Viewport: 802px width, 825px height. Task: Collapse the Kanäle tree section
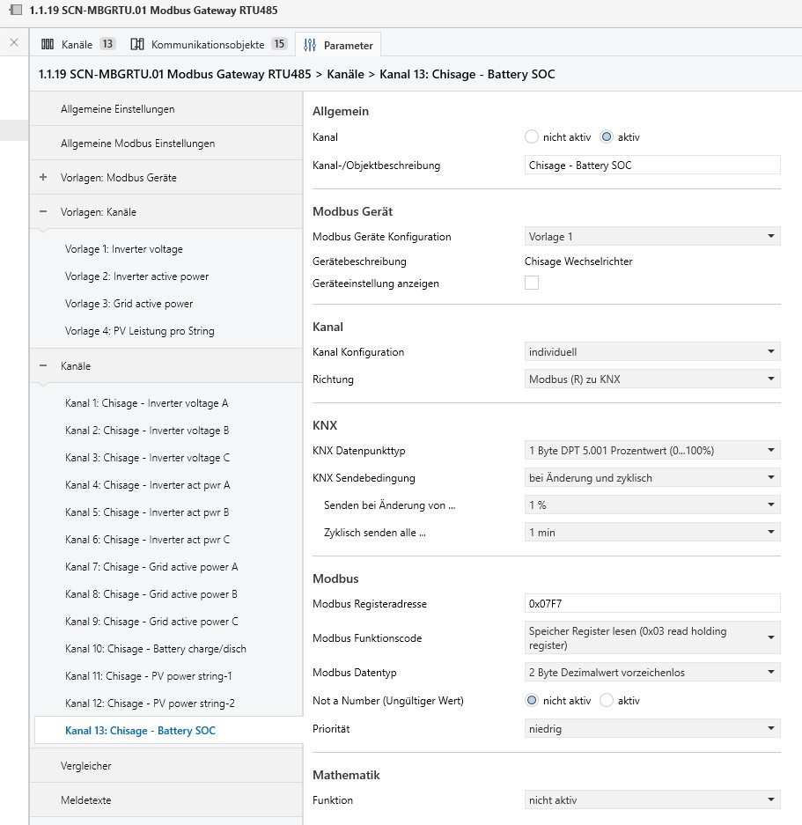click(x=43, y=365)
